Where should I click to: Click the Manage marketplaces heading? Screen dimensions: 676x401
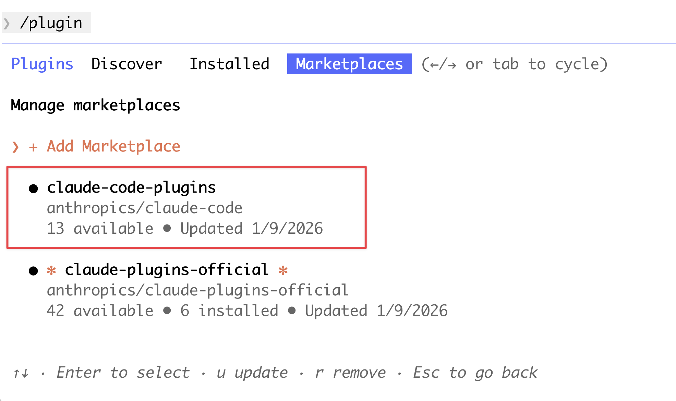[95, 105]
